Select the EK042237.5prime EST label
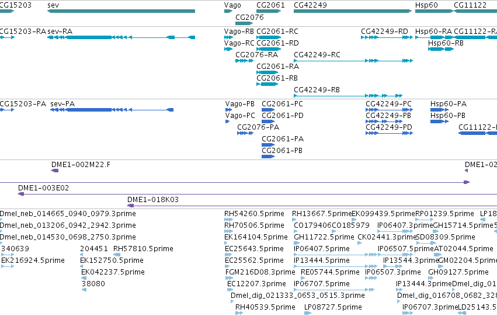Image resolution: width=497 pixels, height=316 pixels. 113,273
